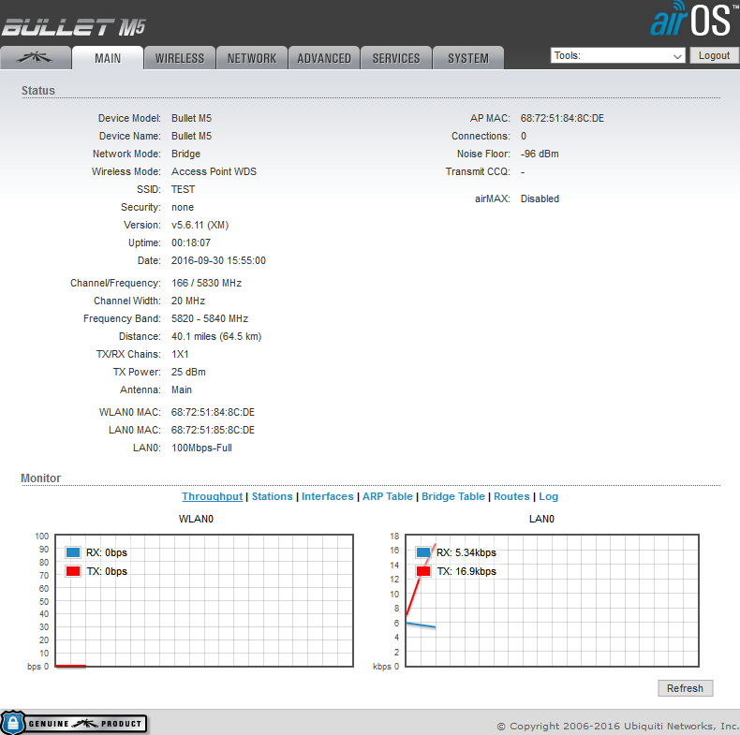740x735 pixels.
Task: Expand the Tools dropdown
Action: [618, 55]
